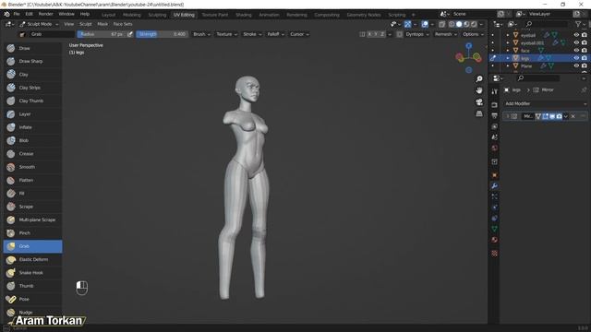Toggle visibility eye of legs object

(576, 58)
